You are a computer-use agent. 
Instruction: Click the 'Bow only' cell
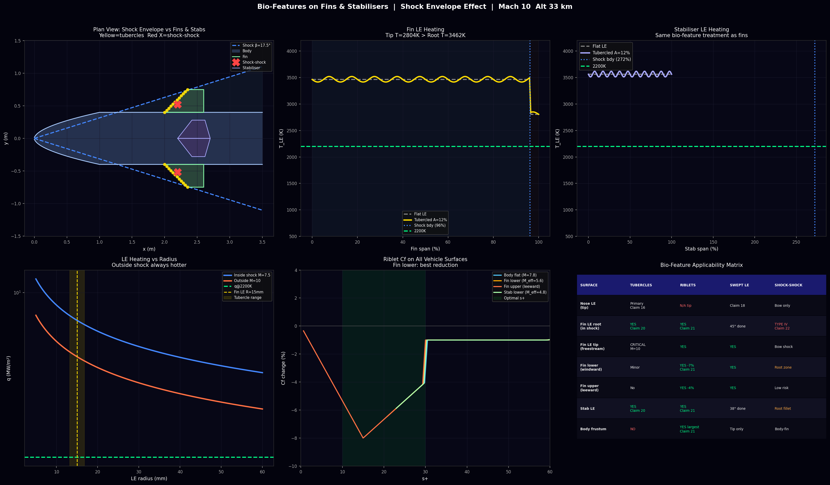point(782,306)
